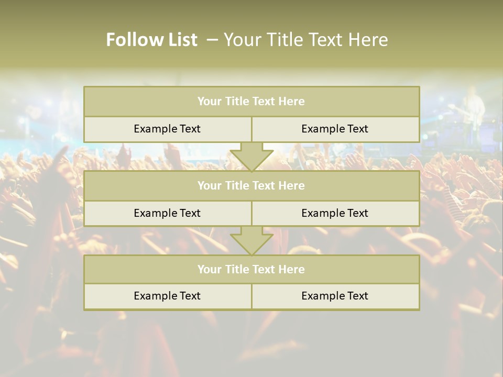Click the left Example Text cell in bottom block
The width and height of the screenshot is (503, 377).
[x=167, y=296]
